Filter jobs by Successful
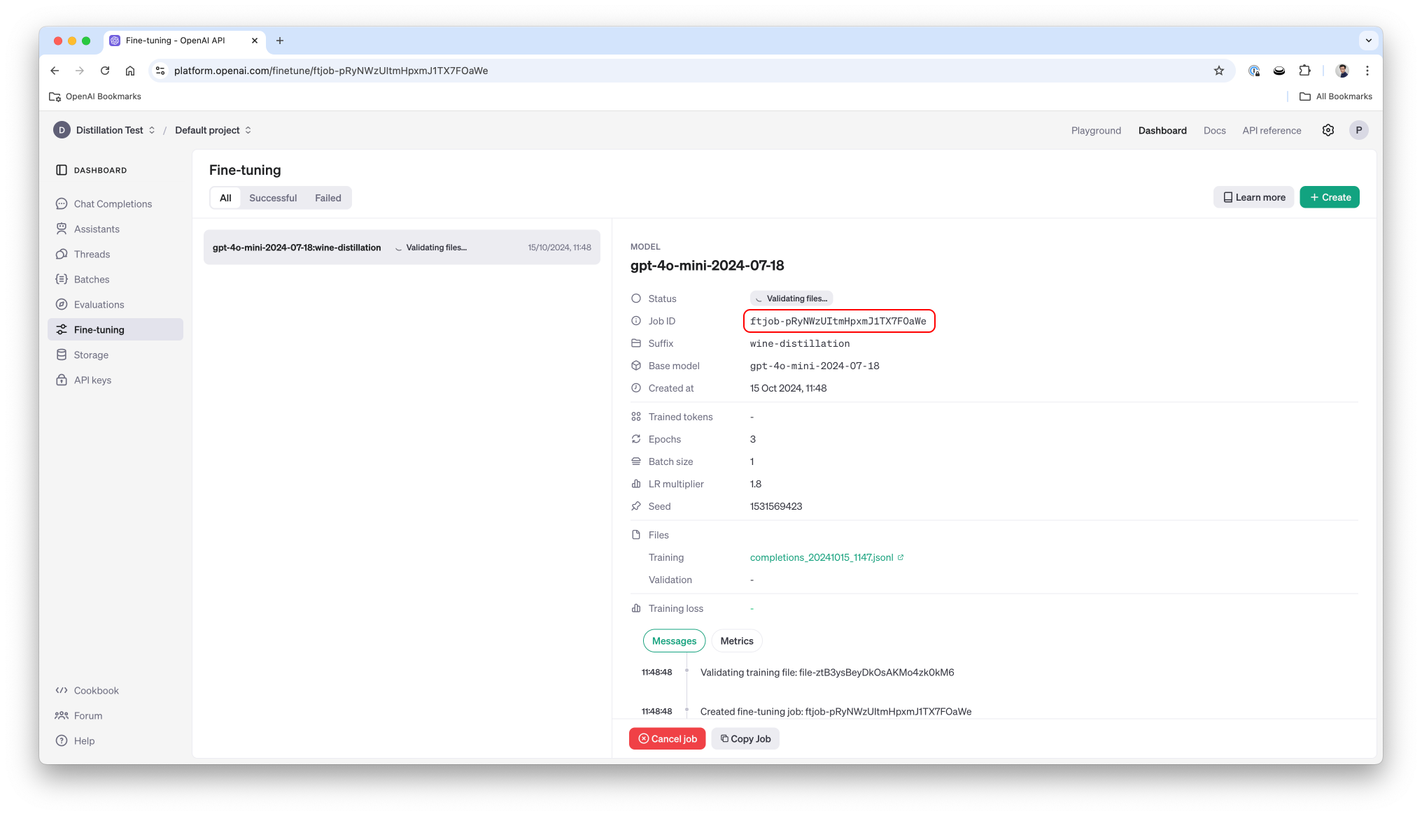The image size is (1422, 816). click(273, 198)
